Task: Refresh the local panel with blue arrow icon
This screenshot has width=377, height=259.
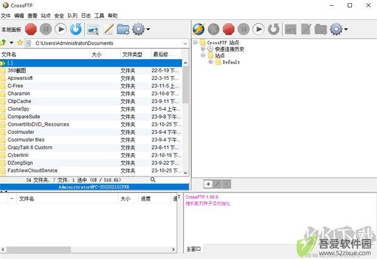Action: coord(76,29)
